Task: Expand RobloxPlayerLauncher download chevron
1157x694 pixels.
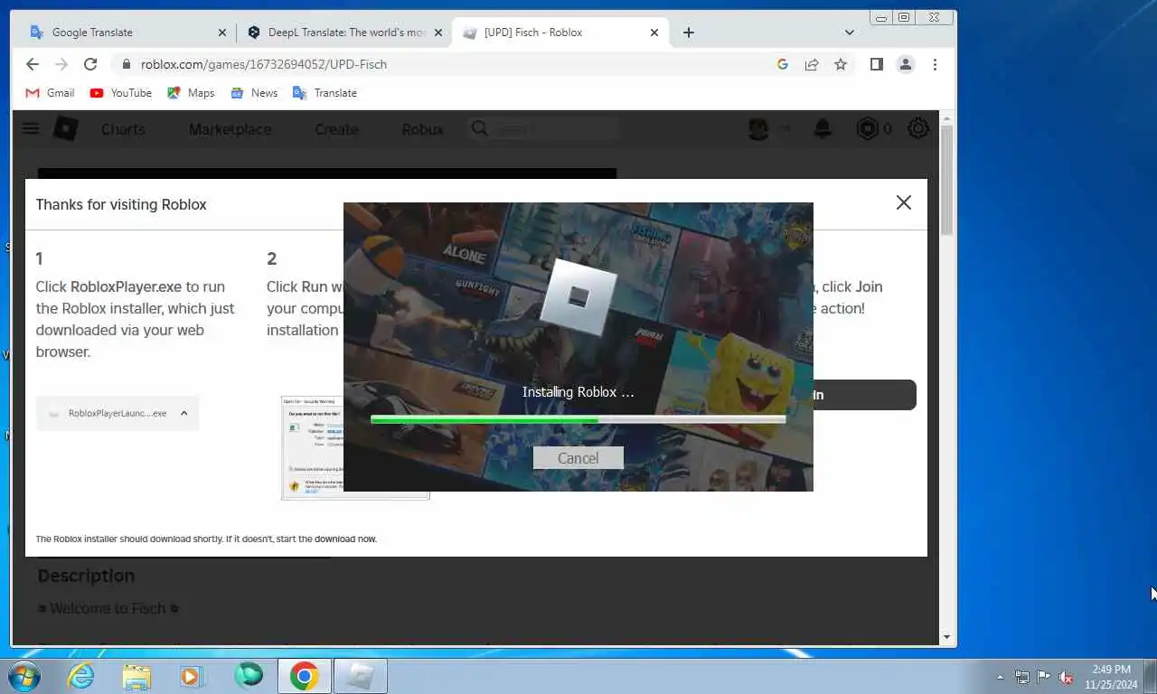Action: pyautogui.click(x=183, y=413)
